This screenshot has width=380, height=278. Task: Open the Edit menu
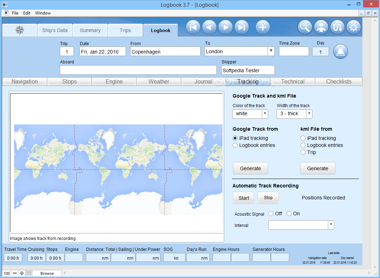click(x=27, y=13)
